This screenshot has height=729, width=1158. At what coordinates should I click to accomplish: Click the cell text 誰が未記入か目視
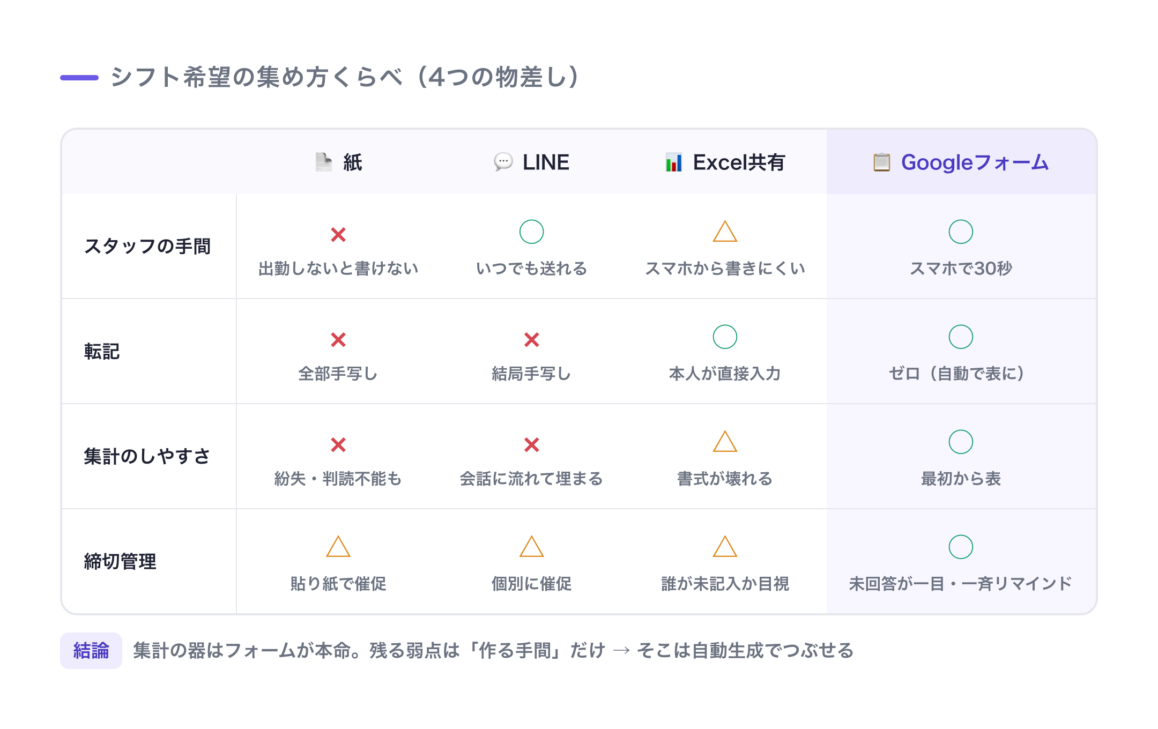tap(725, 584)
